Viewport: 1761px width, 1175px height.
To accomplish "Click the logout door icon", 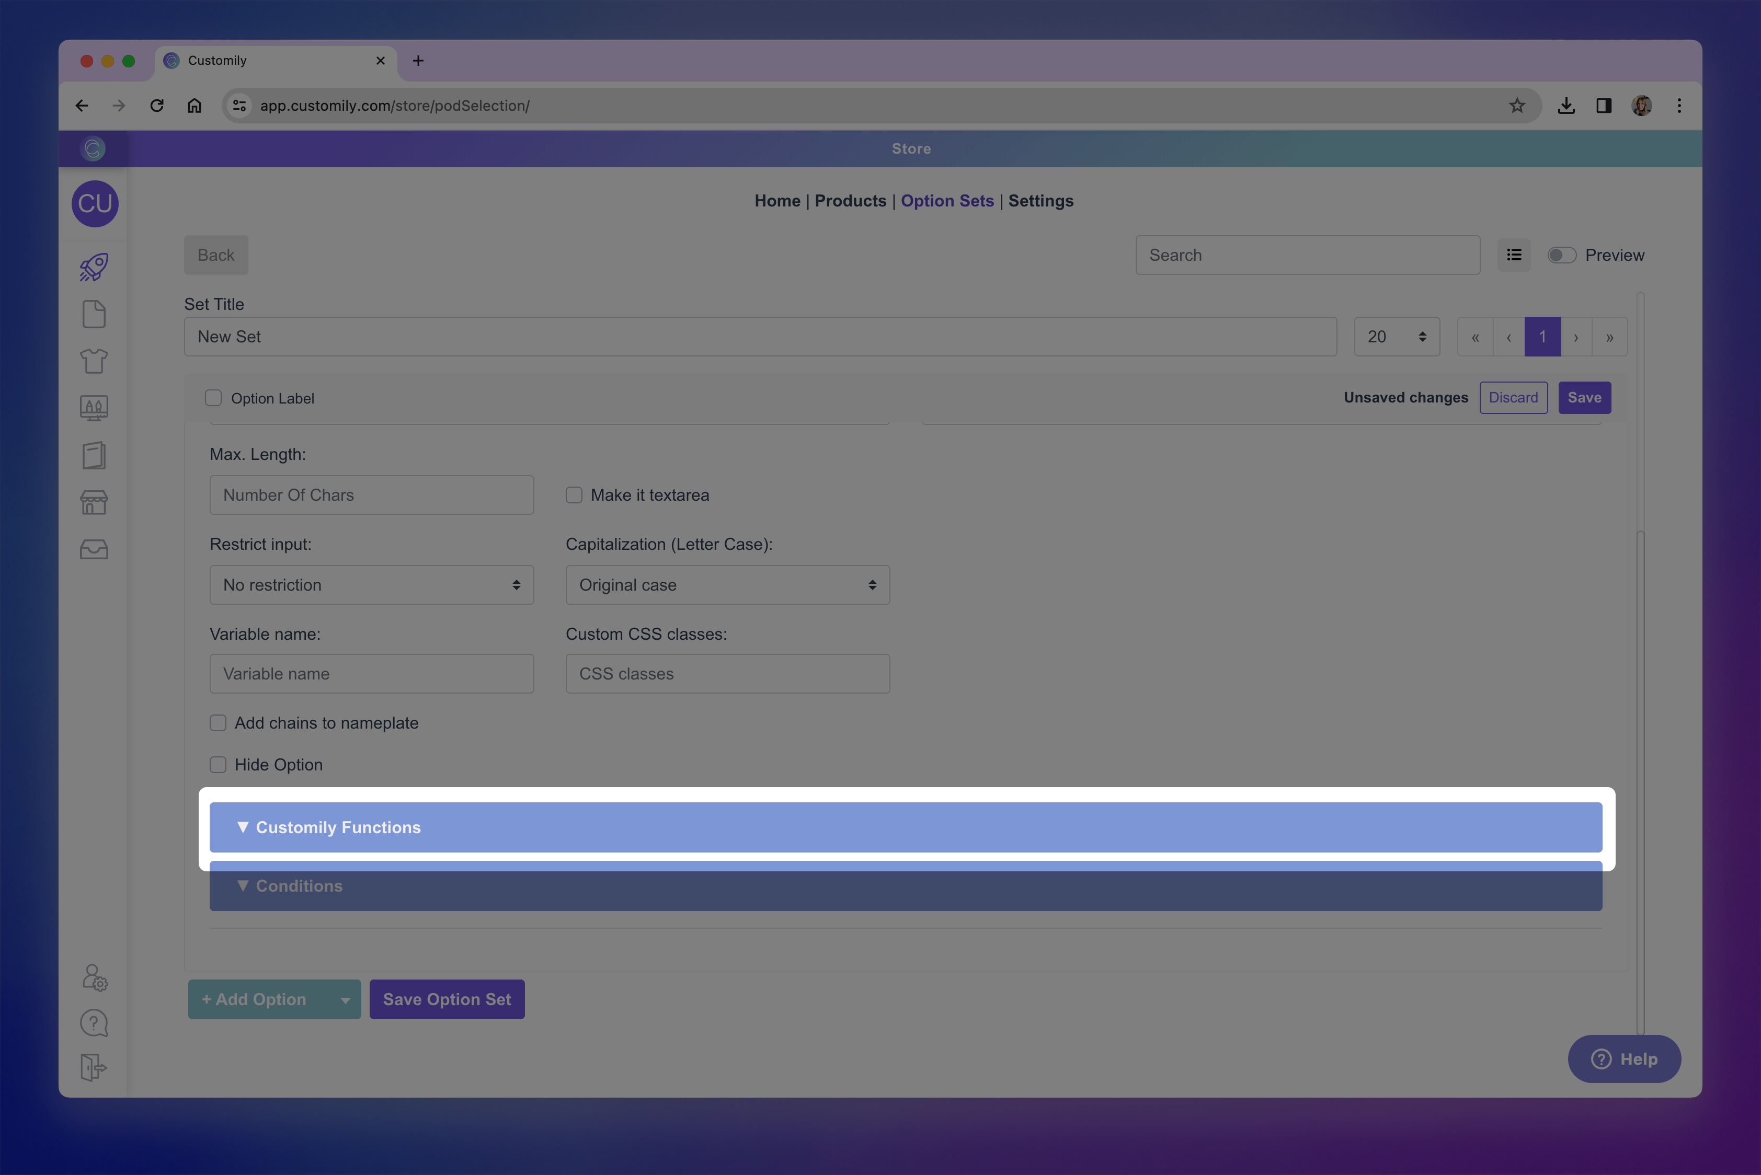I will point(94,1066).
